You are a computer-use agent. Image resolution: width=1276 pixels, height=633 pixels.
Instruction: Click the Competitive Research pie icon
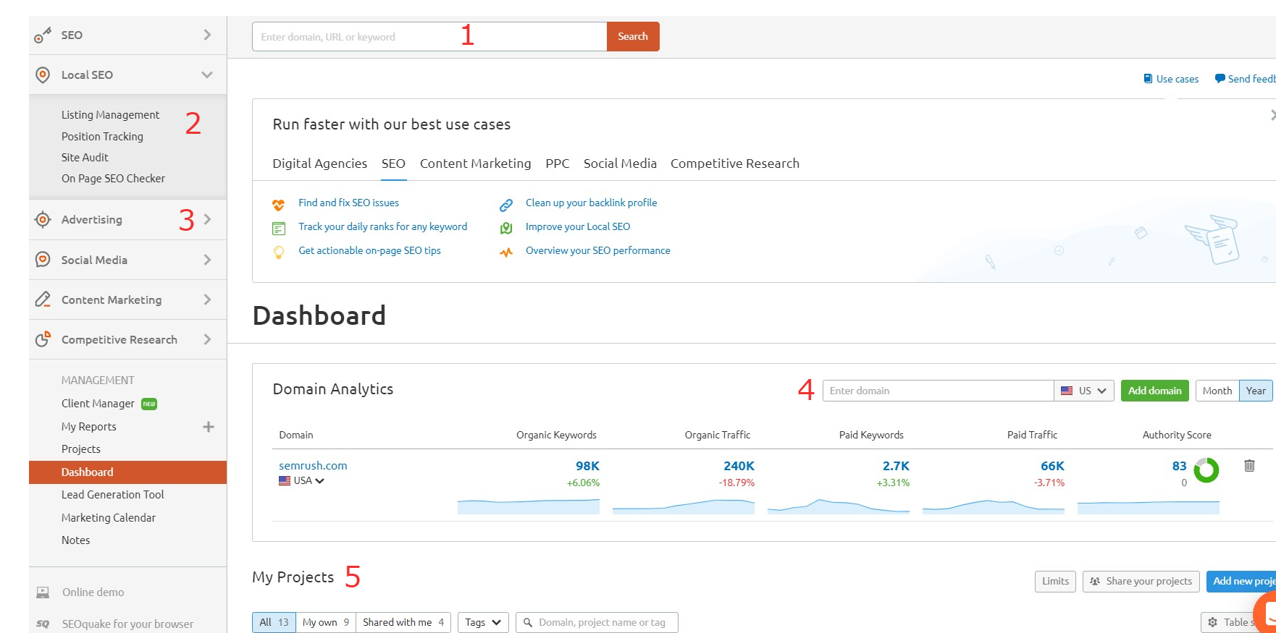(43, 339)
